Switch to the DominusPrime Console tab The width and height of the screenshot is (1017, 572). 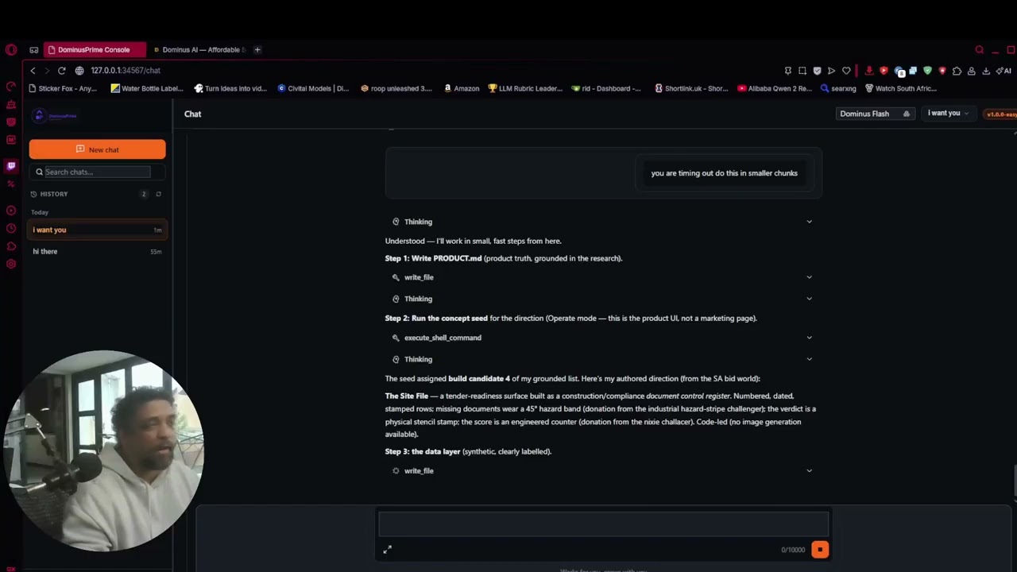(x=94, y=50)
